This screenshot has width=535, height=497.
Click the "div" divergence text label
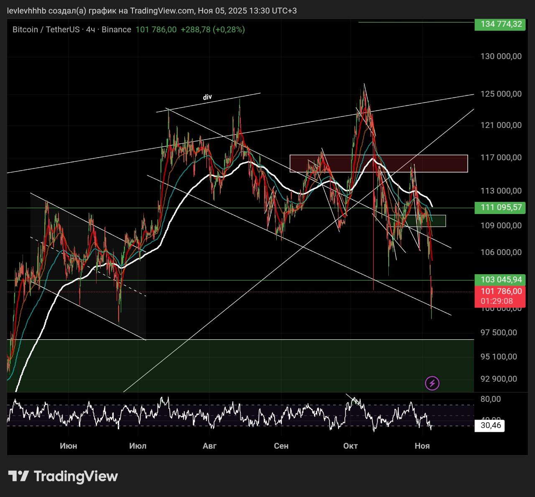pos(207,97)
